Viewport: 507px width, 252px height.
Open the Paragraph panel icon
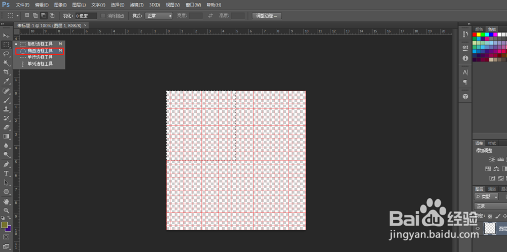coord(465,82)
